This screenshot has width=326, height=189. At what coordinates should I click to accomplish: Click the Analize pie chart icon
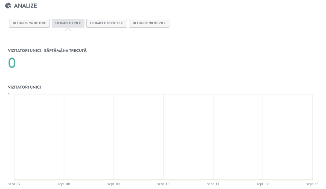coord(8,6)
